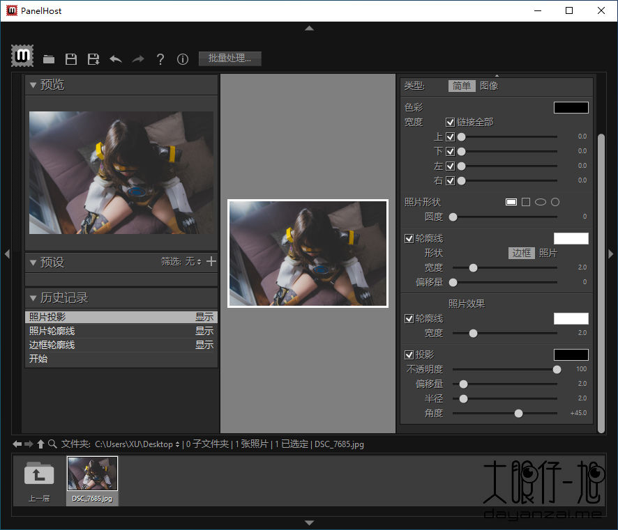Click the 上 width slider handle
This screenshot has height=530, width=618.
(462, 137)
